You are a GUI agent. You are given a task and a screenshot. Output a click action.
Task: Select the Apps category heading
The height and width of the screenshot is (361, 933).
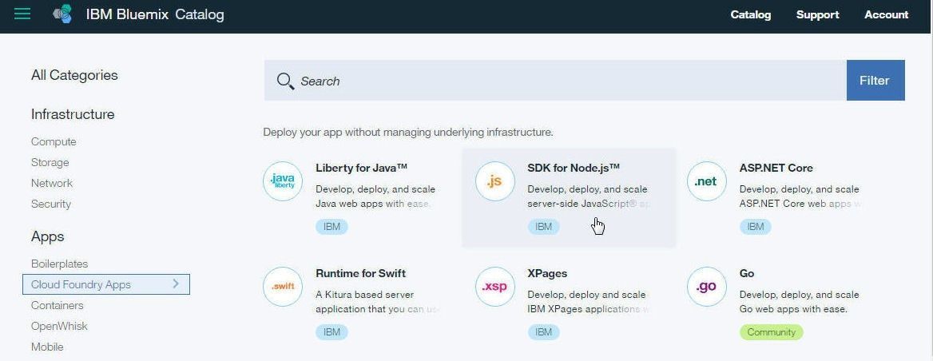click(48, 236)
